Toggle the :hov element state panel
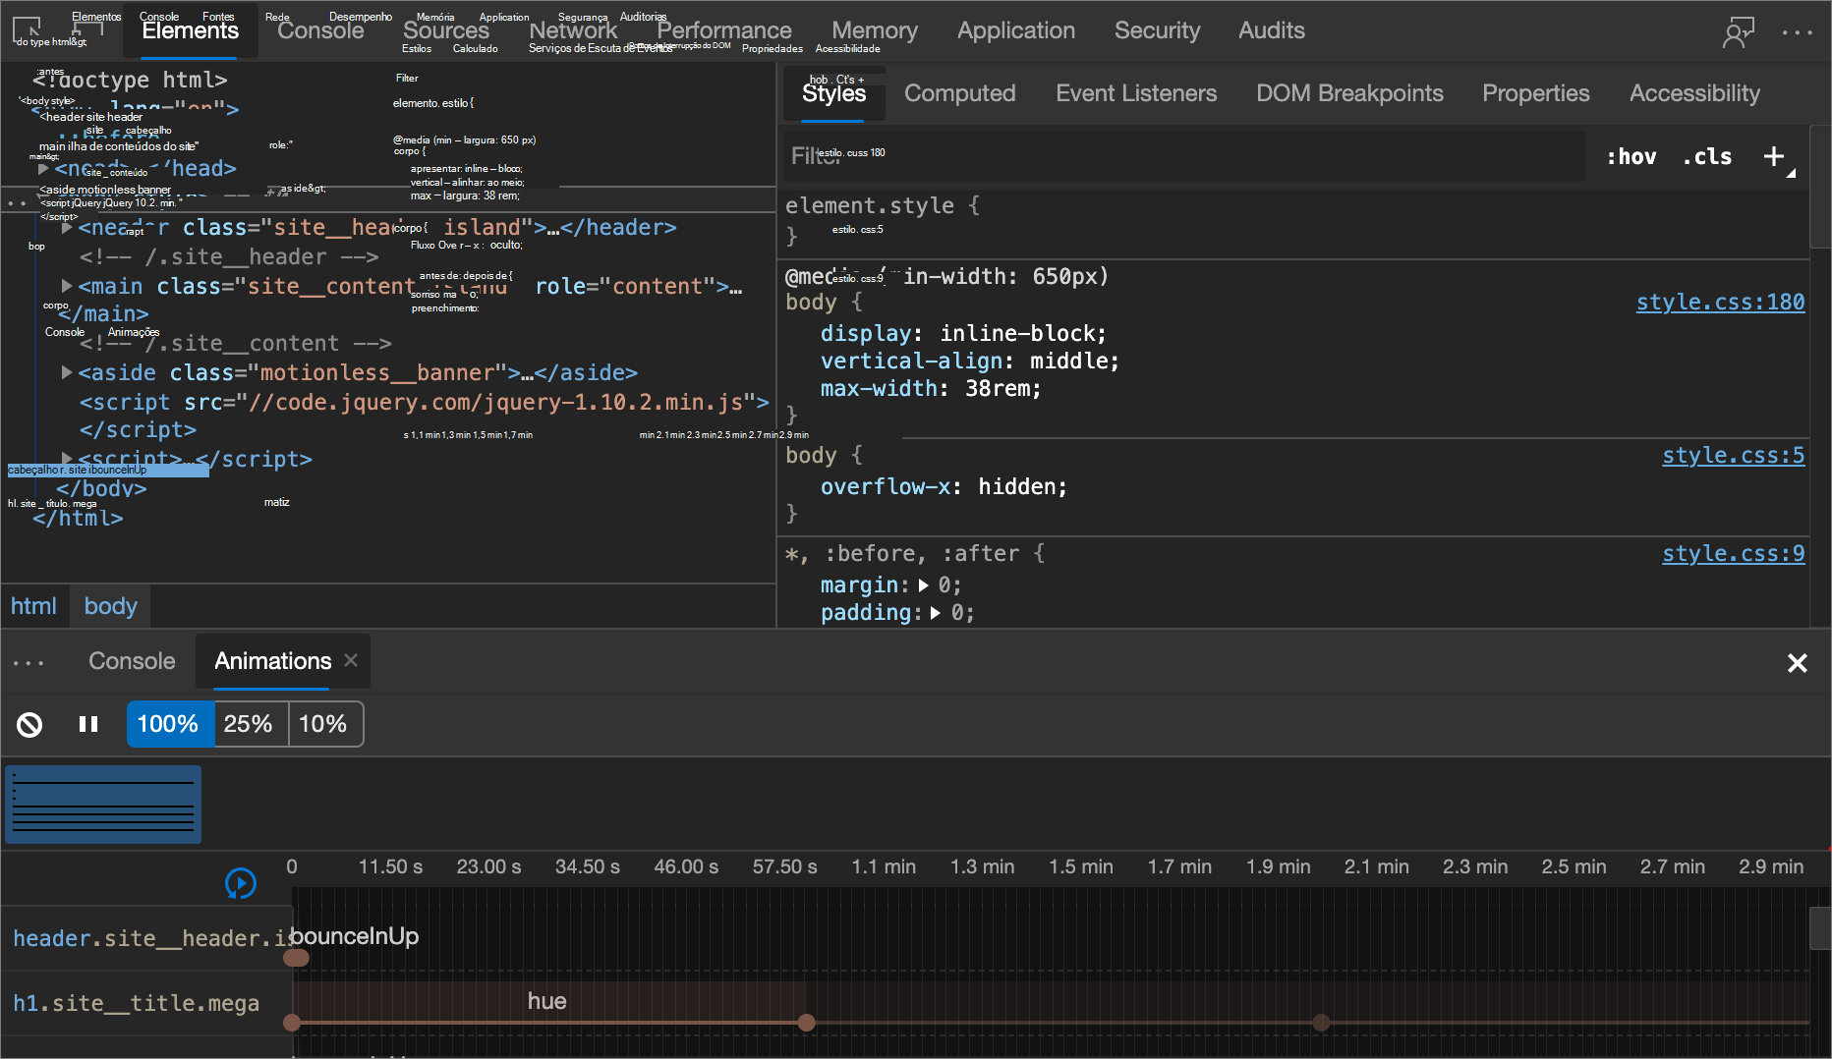Screen dimensions: 1832x1059 [x=1632, y=156]
